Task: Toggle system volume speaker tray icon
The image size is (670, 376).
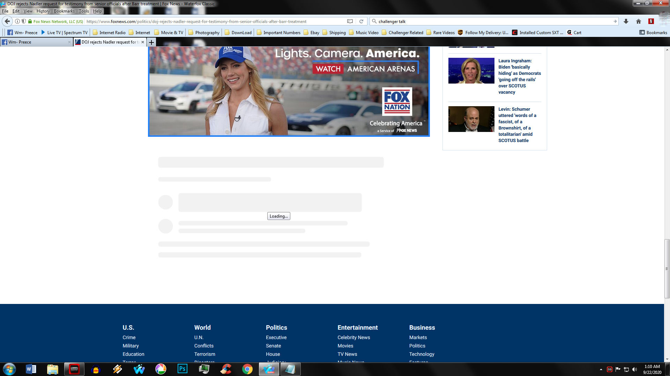Action: [x=635, y=369]
